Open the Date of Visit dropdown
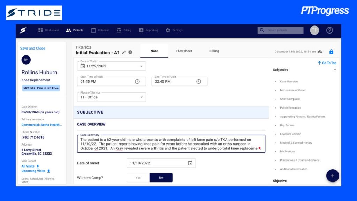The width and height of the screenshot is (357, 201). (141, 66)
